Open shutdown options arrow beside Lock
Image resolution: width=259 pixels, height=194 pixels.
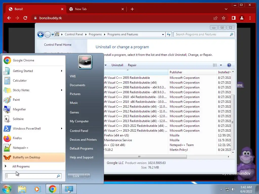87,176
